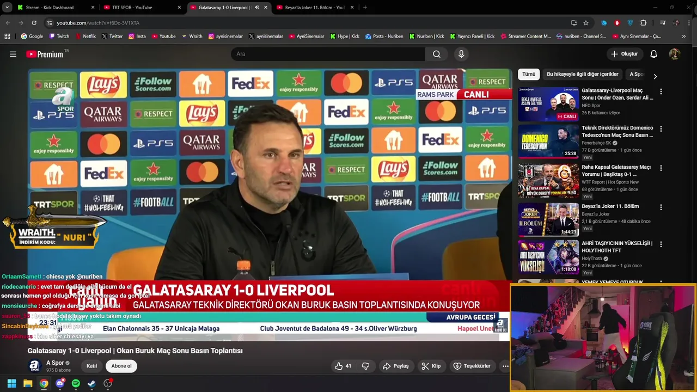The height and width of the screenshot is (392, 697).
Task: Switch to Beyaz'la Joker 11. Bölüm tab
Action: tap(316, 8)
